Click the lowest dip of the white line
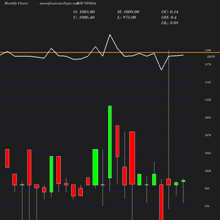Screen dimensions: 220x220 click(x=161, y=70)
